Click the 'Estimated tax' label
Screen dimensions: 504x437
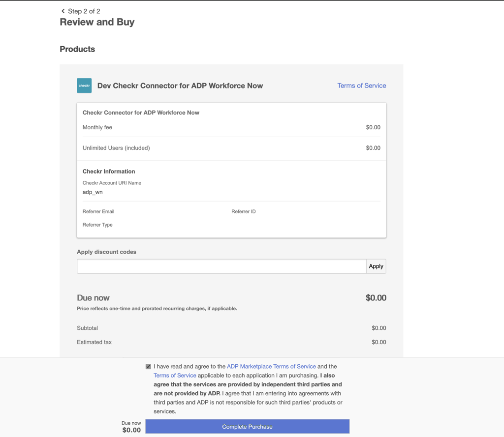[x=94, y=342]
